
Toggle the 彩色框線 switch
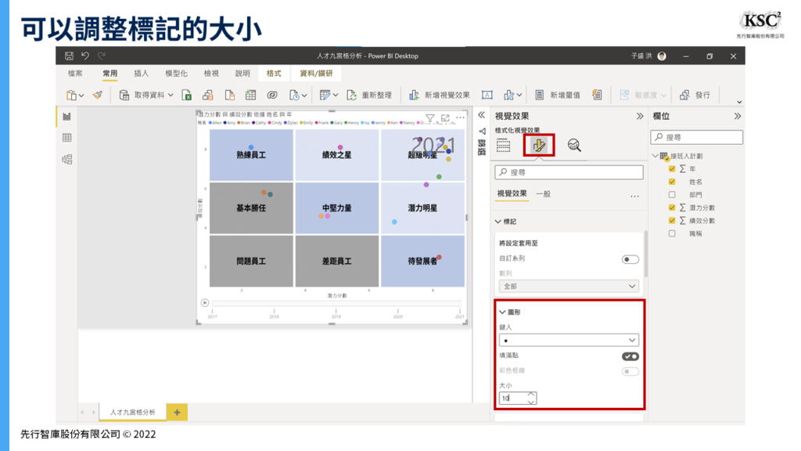click(630, 372)
